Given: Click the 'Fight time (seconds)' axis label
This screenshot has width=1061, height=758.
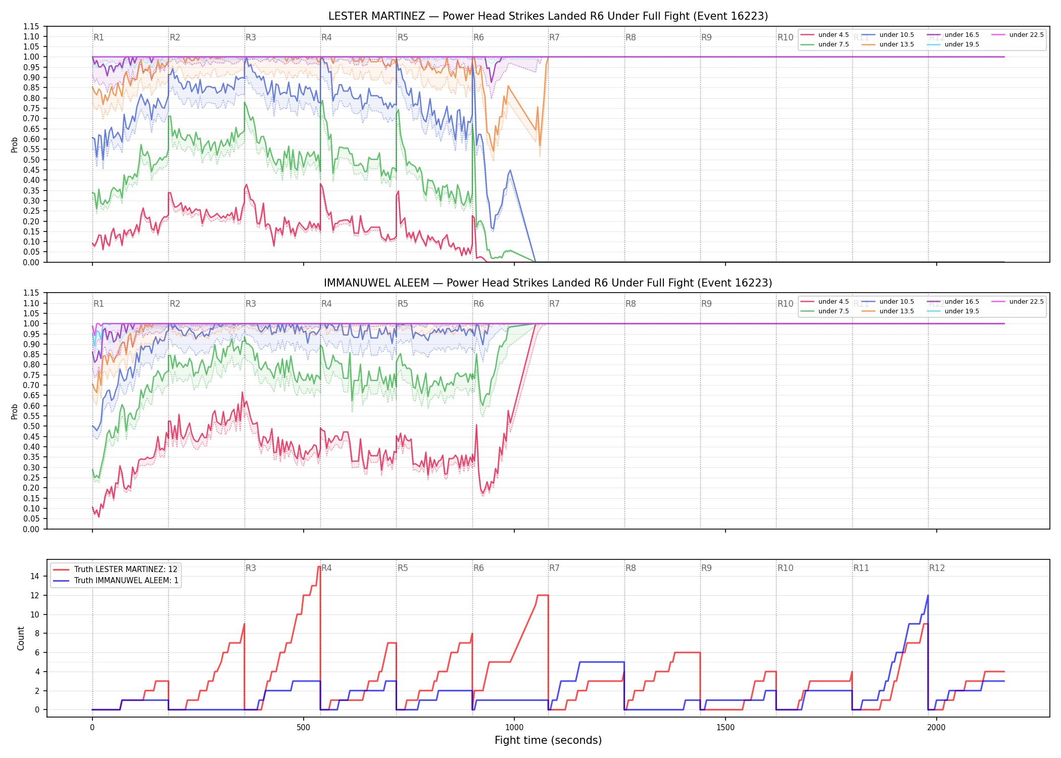Looking at the screenshot, I should point(548,740).
